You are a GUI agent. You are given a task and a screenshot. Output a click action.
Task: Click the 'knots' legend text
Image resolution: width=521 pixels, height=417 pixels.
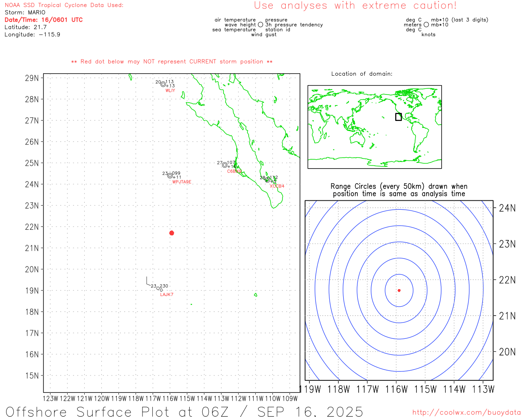tap(429, 35)
